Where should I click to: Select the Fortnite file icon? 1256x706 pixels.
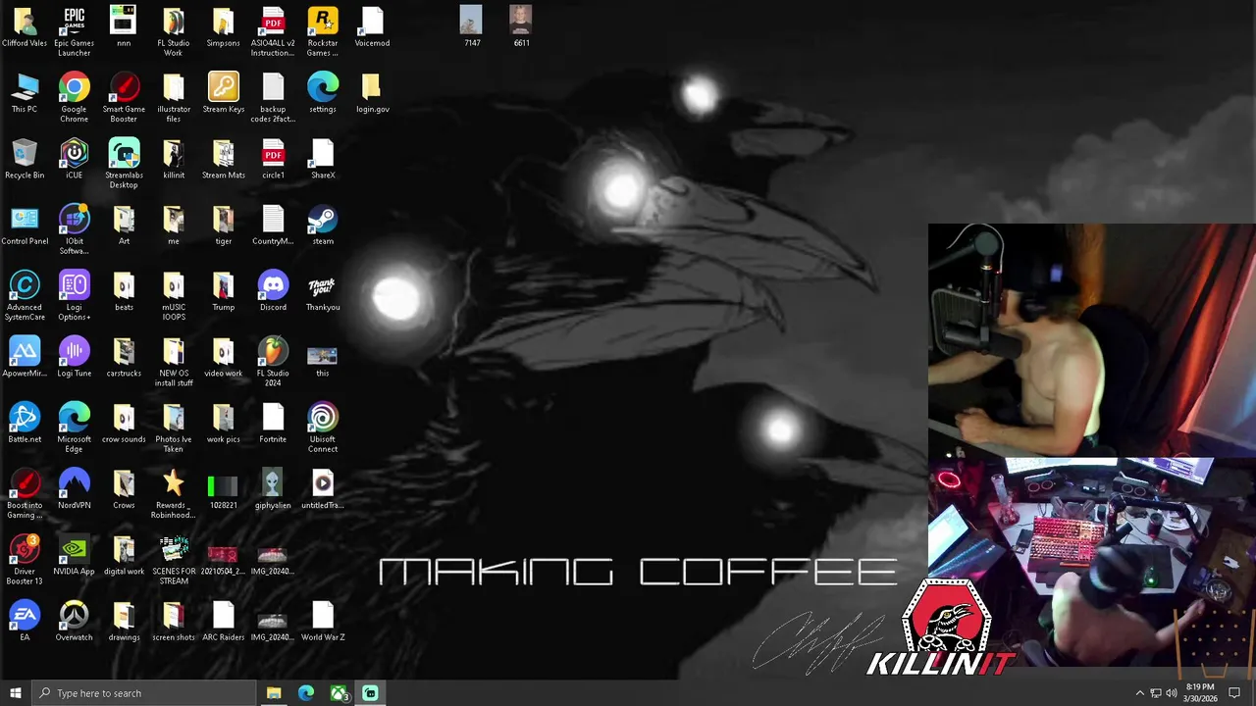(273, 418)
